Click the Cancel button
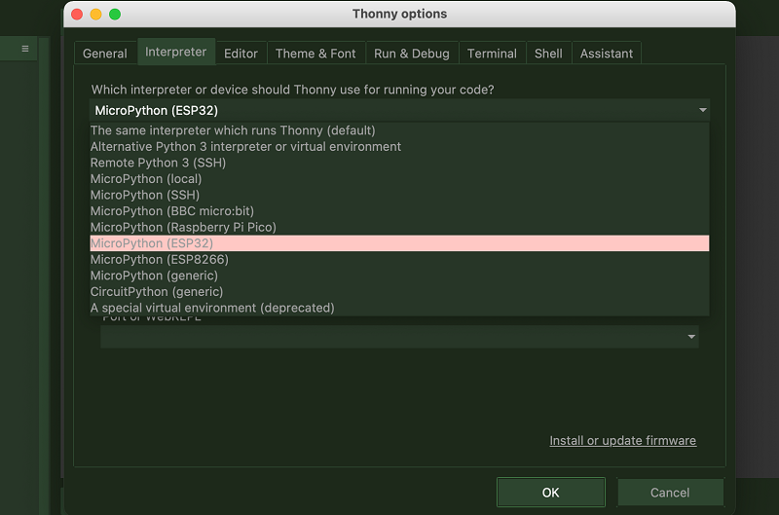Viewport: 779px width, 515px height. (670, 493)
